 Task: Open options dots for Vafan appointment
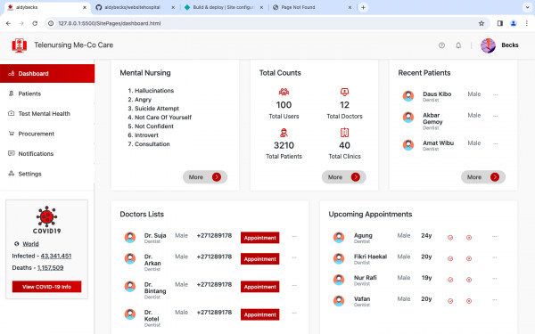494,299
